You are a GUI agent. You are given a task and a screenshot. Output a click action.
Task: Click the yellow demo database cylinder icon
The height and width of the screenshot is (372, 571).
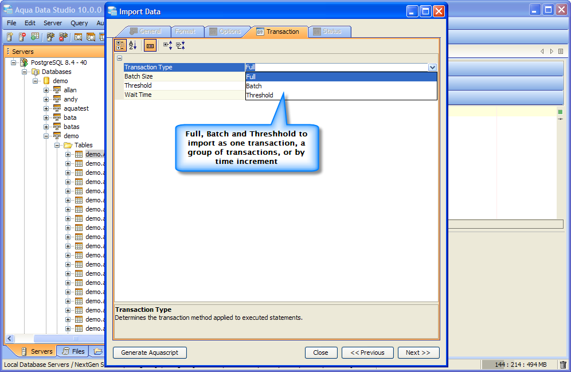(46, 81)
